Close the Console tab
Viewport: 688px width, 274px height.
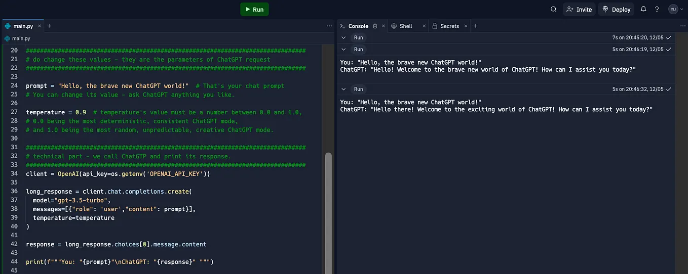click(x=384, y=26)
